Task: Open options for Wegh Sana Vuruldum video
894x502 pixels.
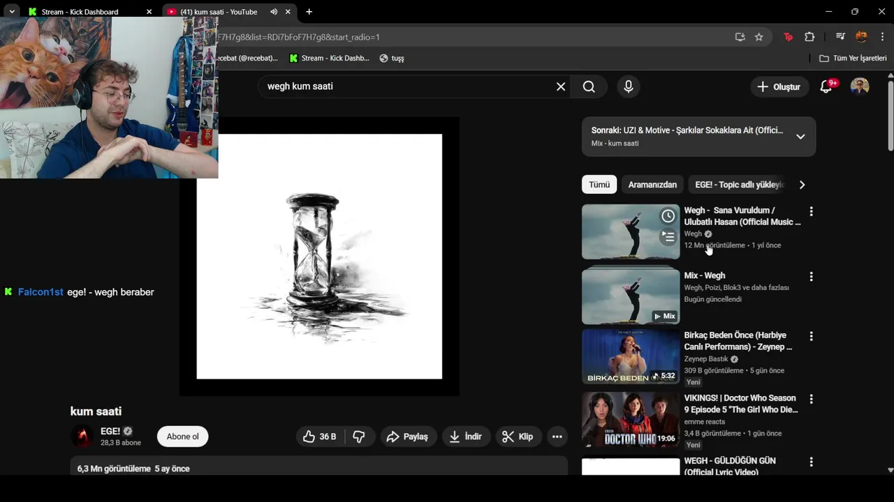Action: point(811,211)
